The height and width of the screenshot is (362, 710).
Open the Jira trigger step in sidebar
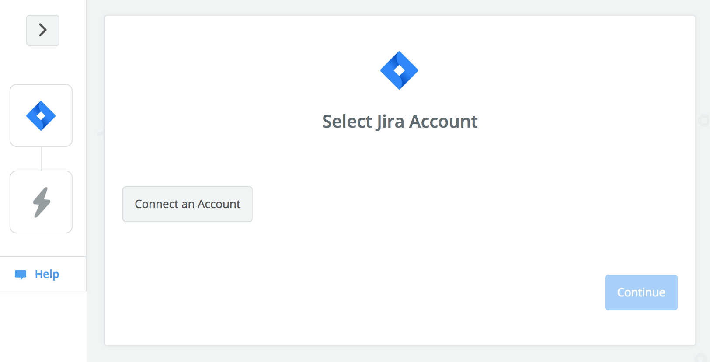point(41,115)
